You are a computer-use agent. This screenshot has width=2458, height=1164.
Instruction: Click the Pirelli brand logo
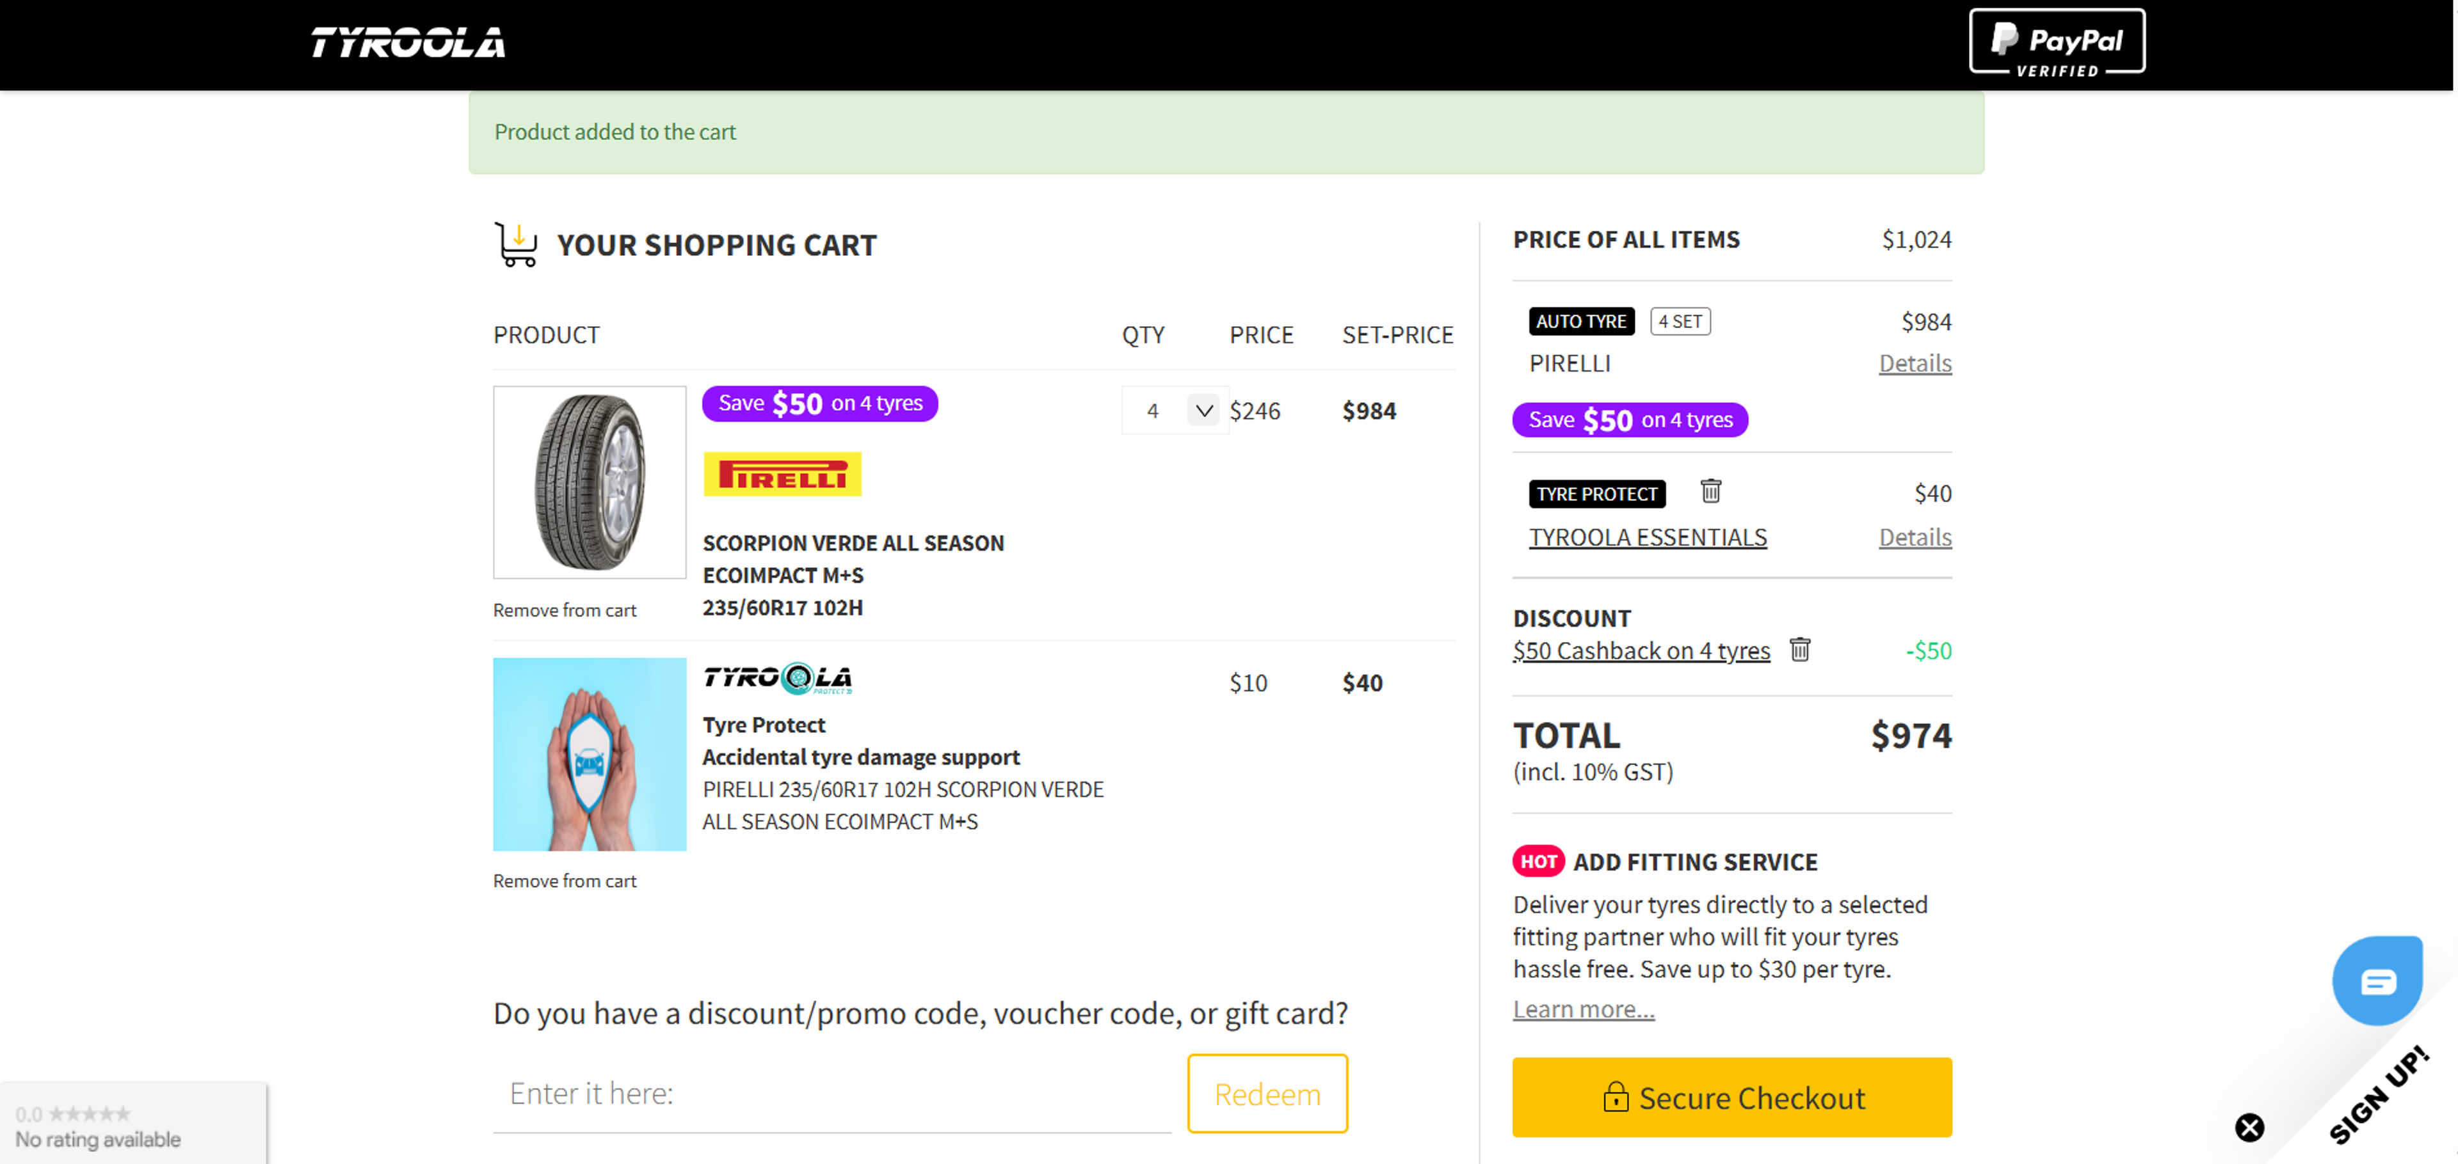tap(782, 474)
